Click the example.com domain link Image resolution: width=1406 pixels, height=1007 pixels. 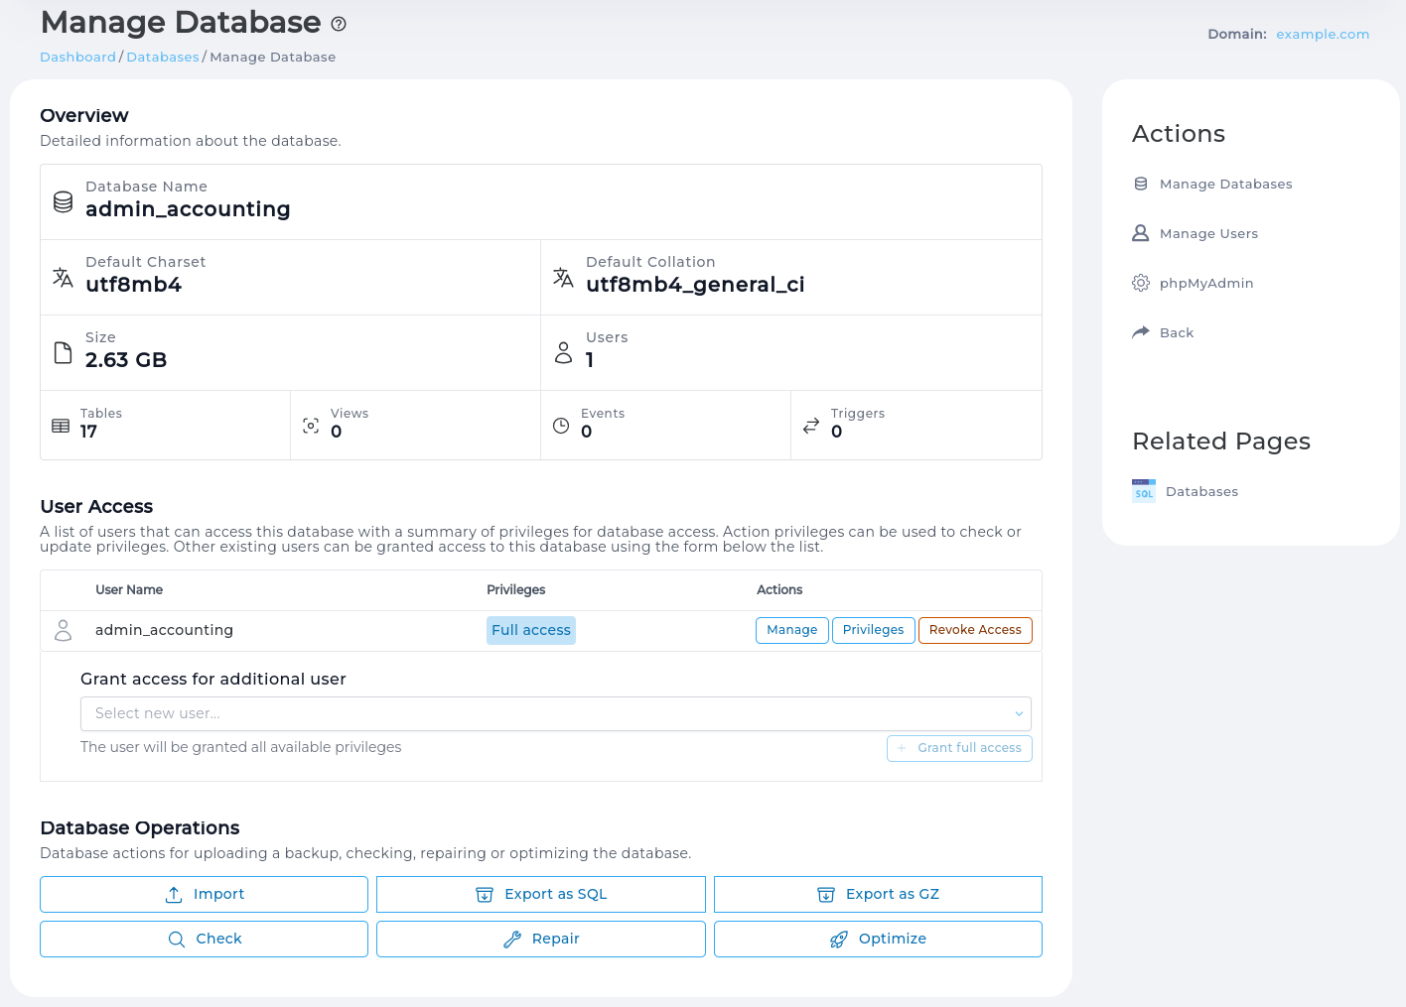pos(1322,34)
